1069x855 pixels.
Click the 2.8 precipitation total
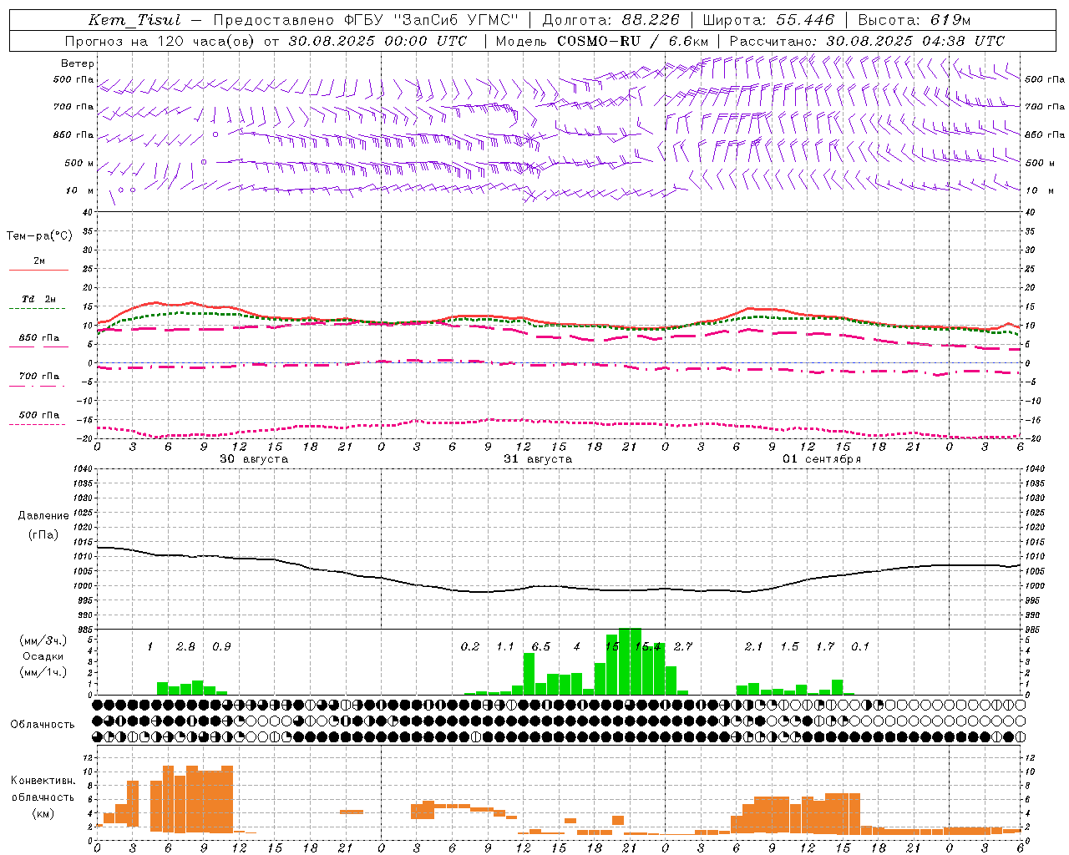click(185, 647)
